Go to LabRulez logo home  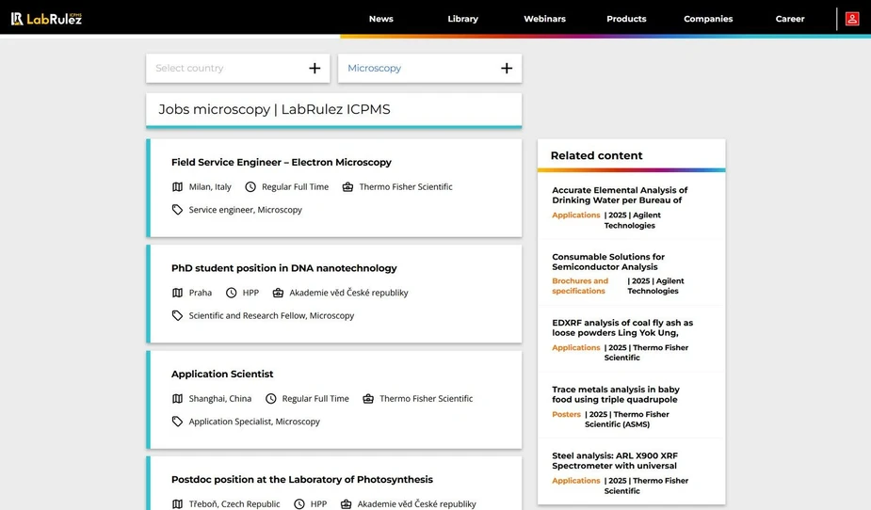pyautogui.click(x=47, y=19)
